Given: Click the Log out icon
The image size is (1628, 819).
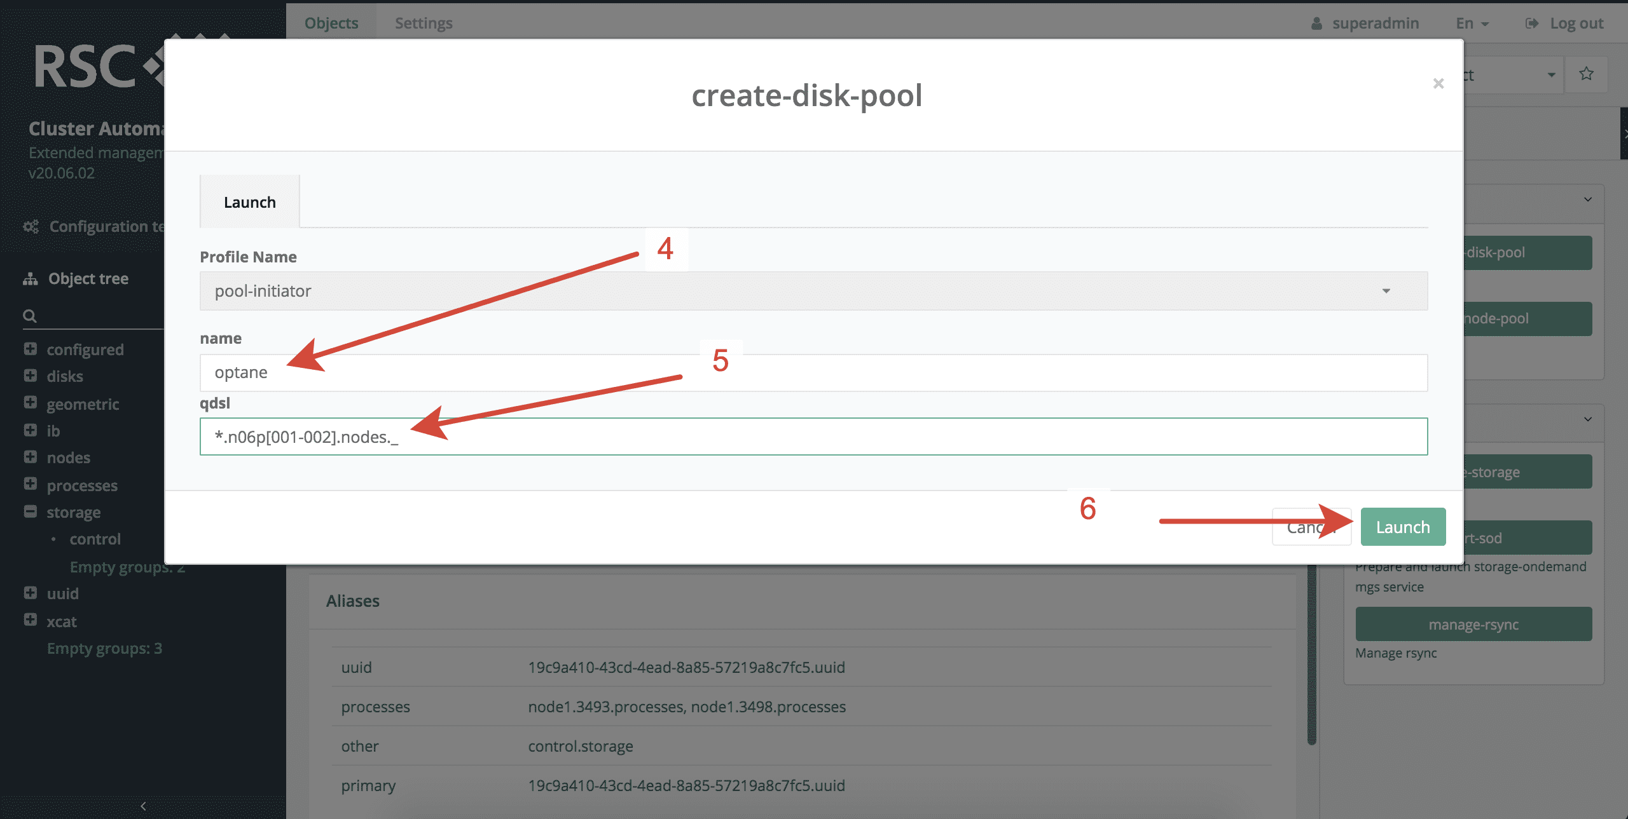Looking at the screenshot, I should 1533,24.
